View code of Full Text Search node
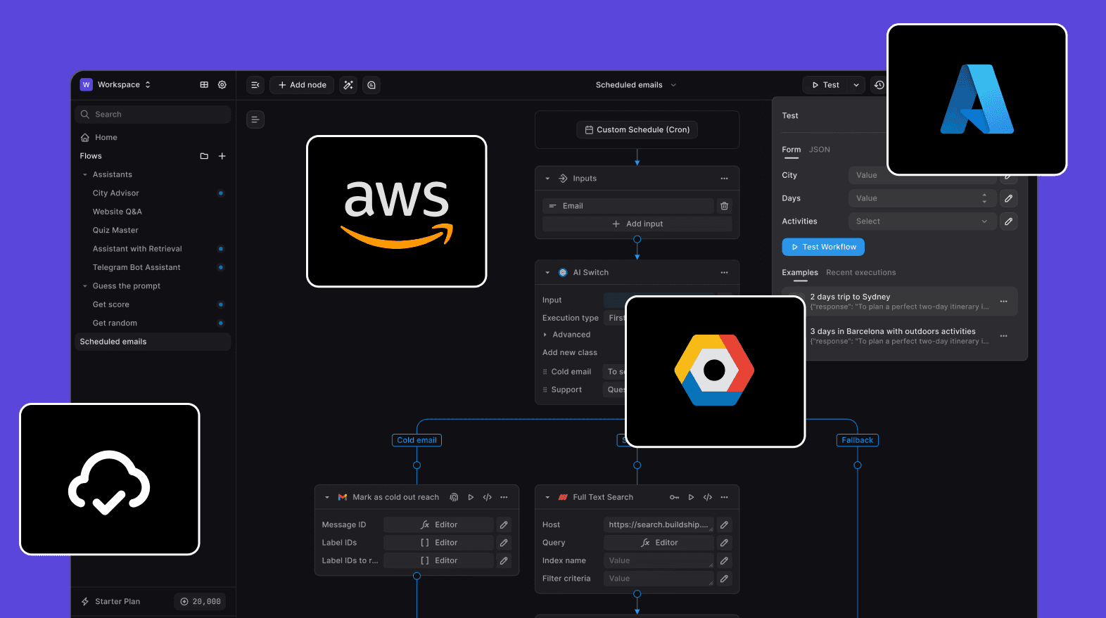Image resolution: width=1106 pixels, height=618 pixels. (708, 497)
